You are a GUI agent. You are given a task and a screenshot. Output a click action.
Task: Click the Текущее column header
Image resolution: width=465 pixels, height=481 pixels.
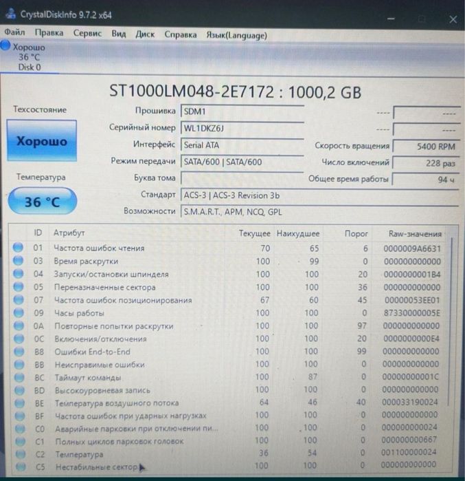[254, 234]
